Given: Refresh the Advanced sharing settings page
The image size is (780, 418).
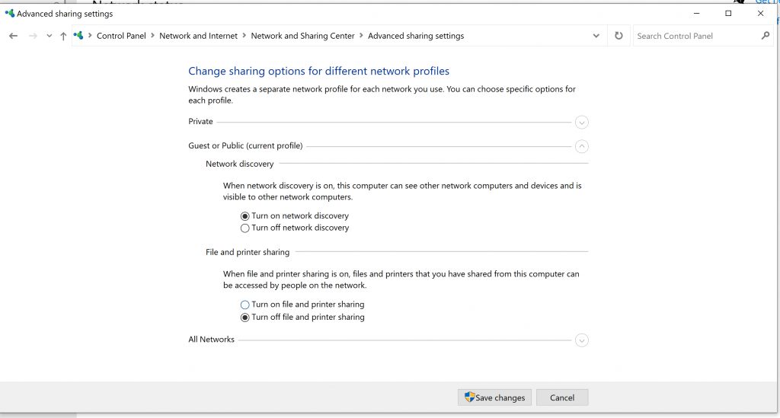Looking at the screenshot, I should point(619,36).
